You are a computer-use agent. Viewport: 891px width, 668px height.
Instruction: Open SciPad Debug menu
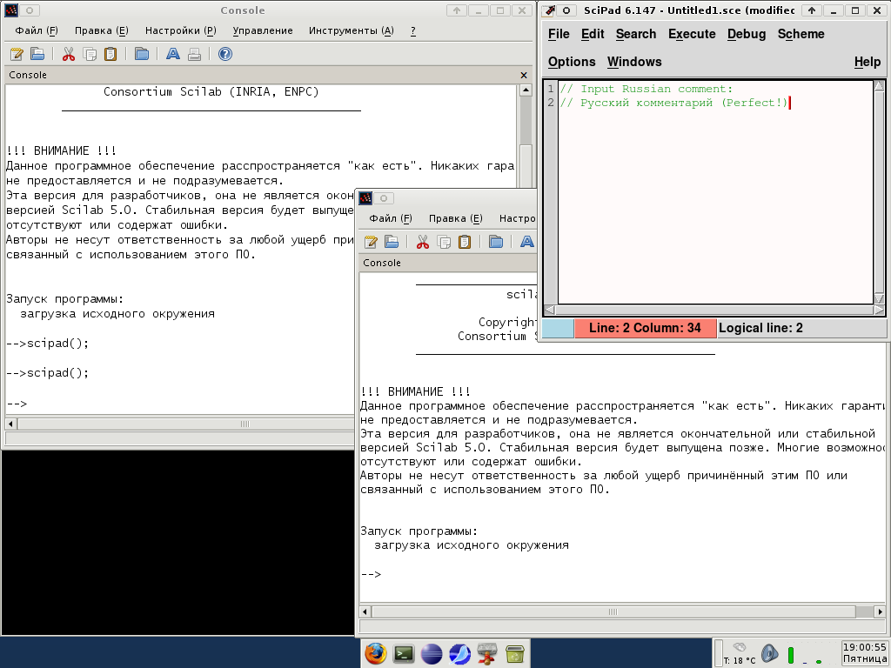pyautogui.click(x=747, y=34)
